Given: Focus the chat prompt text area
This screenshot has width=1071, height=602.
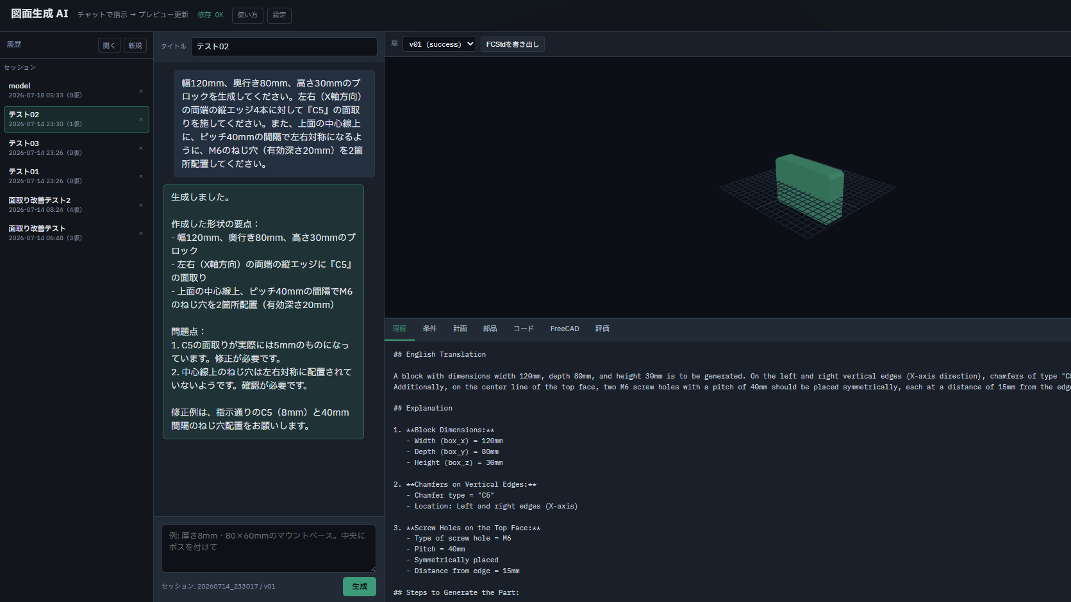Looking at the screenshot, I should pyautogui.click(x=269, y=548).
